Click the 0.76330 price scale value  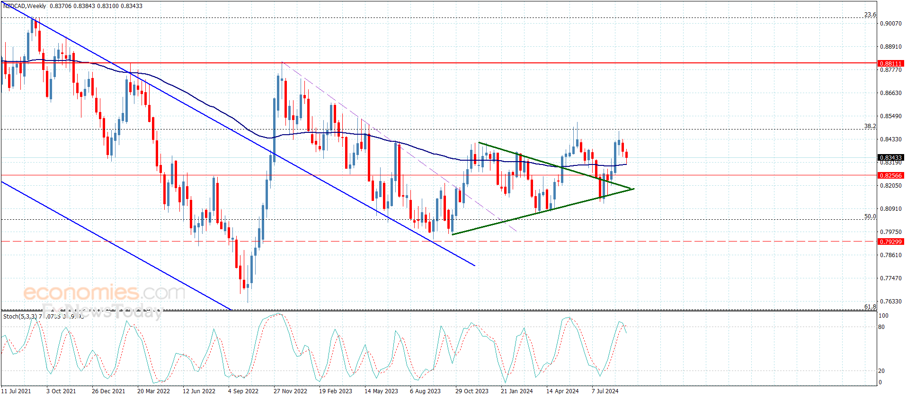click(x=890, y=301)
